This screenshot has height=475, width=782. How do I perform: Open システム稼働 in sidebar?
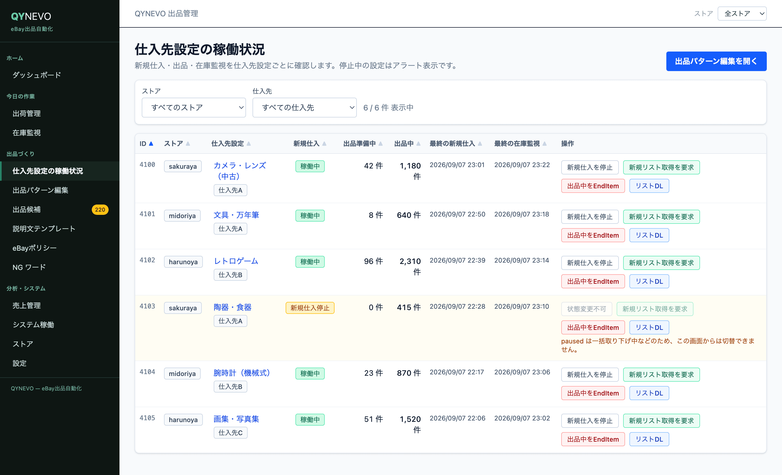click(60, 325)
